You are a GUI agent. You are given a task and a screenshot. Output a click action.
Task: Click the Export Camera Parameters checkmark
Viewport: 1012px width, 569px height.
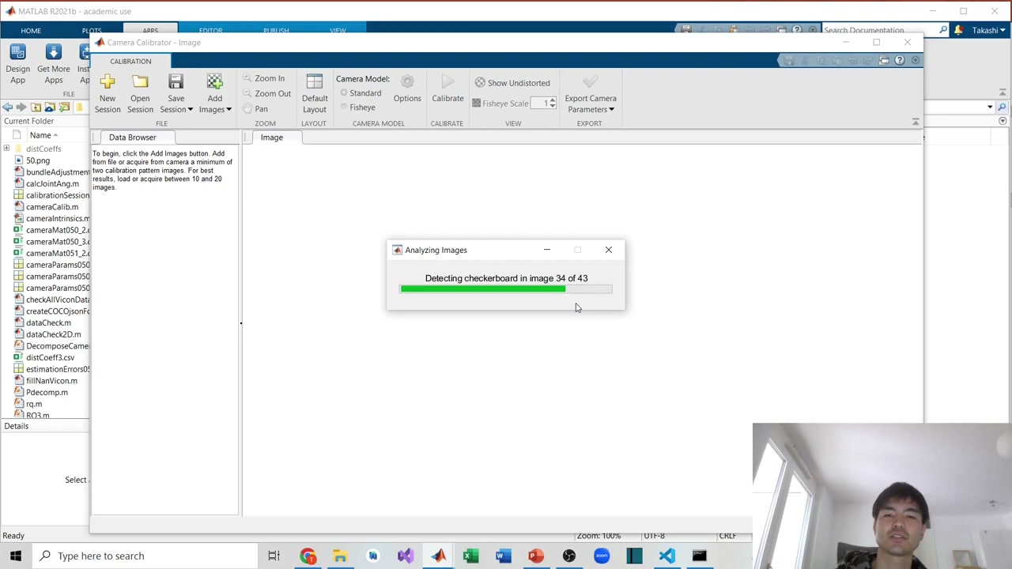(x=590, y=81)
